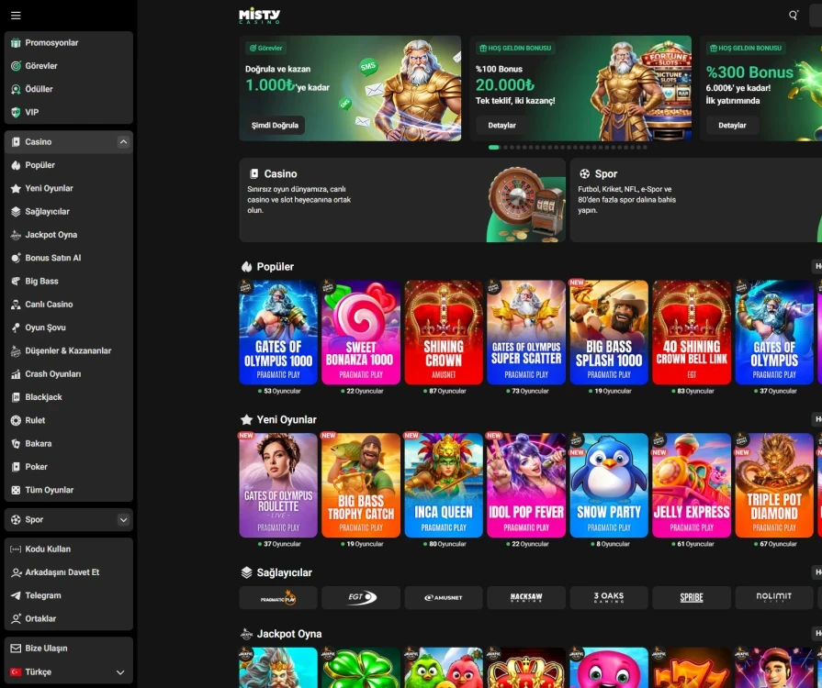Open the Casino category card
This screenshot has height=688, width=822.
click(x=402, y=201)
